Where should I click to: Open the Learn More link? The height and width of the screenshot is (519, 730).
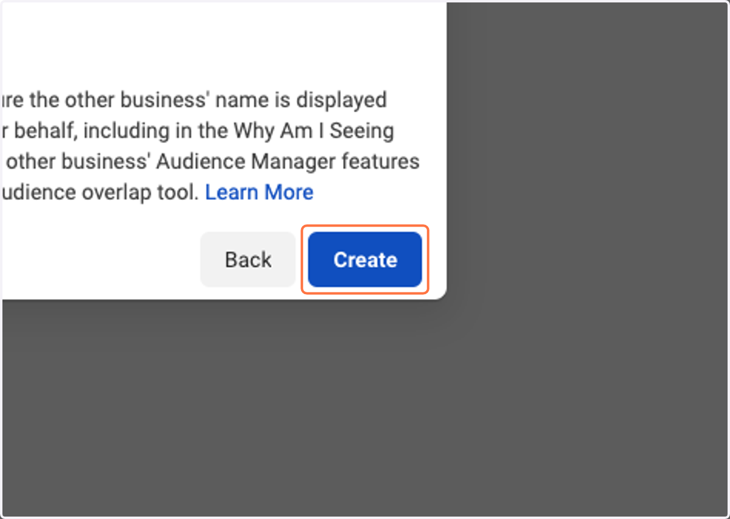[259, 192]
